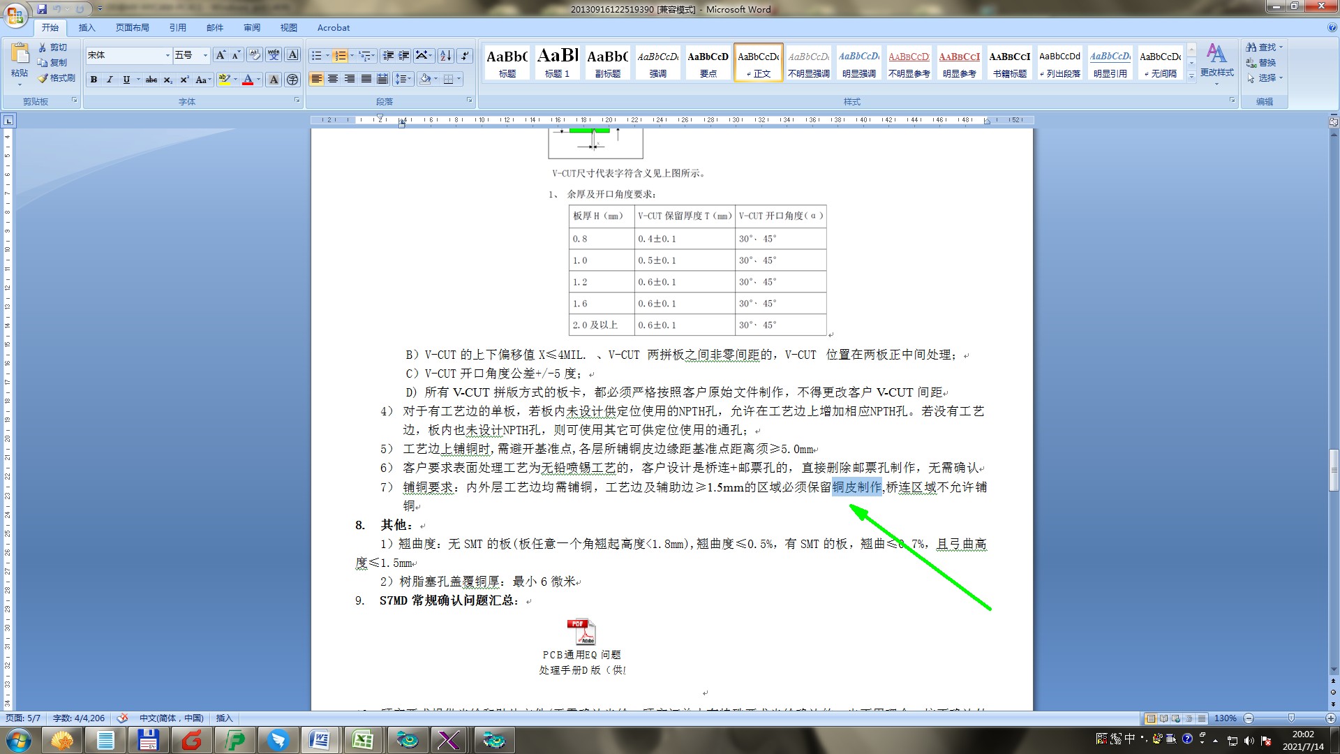Click the Grow Font button
1340x754 pixels.
tap(221, 55)
